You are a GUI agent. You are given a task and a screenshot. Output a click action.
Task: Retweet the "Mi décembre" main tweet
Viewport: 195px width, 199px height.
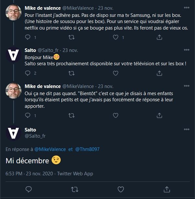(75, 189)
